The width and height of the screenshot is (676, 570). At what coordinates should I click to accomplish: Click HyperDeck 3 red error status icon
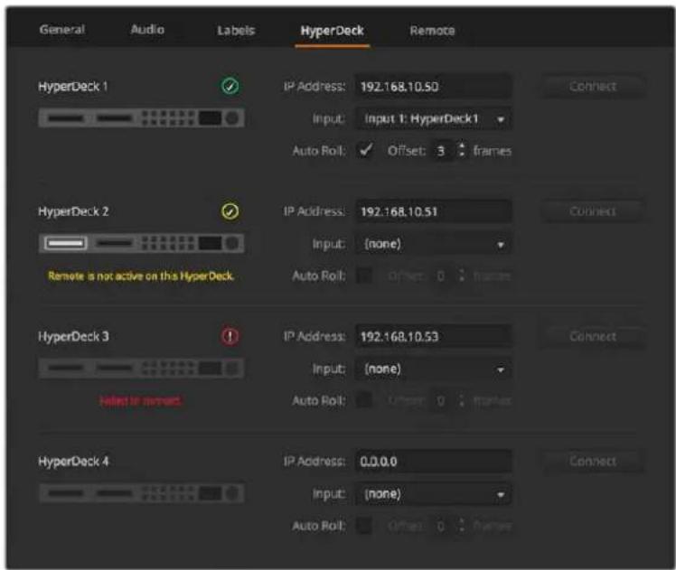point(230,336)
